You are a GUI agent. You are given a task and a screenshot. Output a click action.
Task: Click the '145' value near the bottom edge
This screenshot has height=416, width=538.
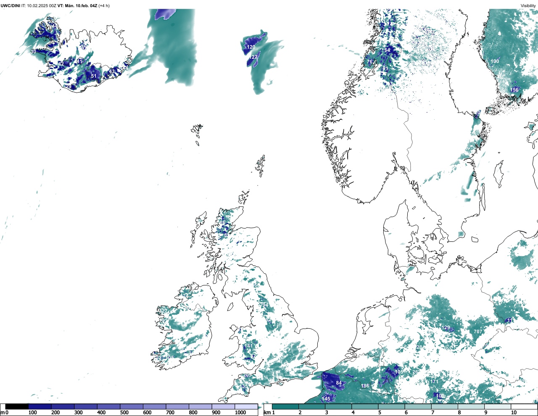coord(326,399)
